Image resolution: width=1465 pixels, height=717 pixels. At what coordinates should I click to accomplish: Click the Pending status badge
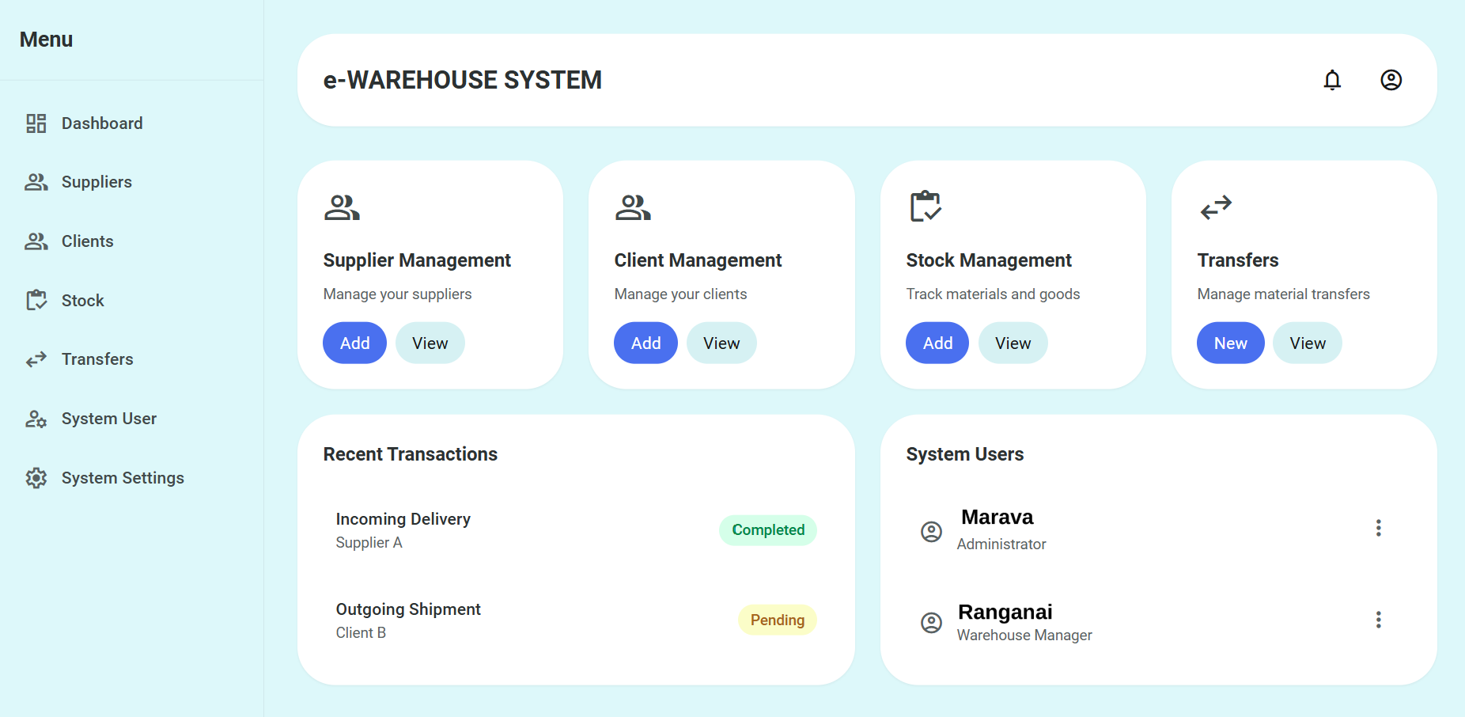(777, 620)
